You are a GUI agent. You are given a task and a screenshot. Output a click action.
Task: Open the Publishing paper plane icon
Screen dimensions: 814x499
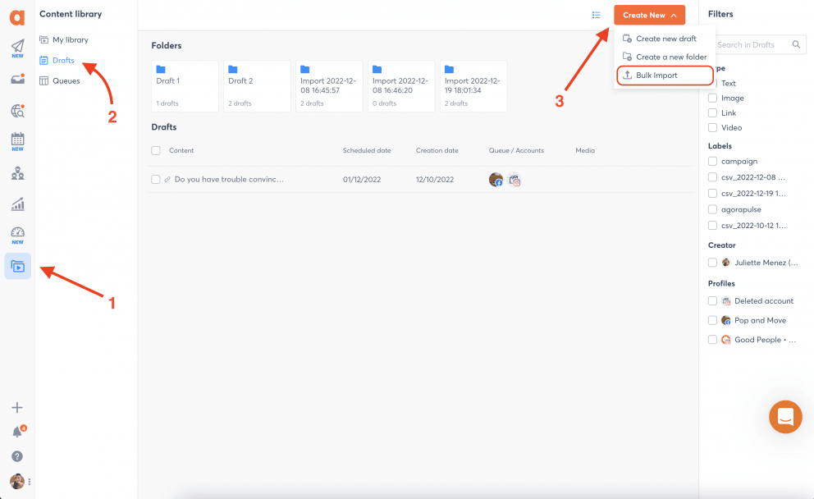tap(18, 48)
